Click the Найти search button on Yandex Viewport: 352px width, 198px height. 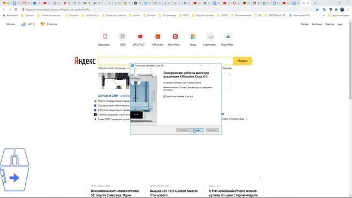click(243, 61)
